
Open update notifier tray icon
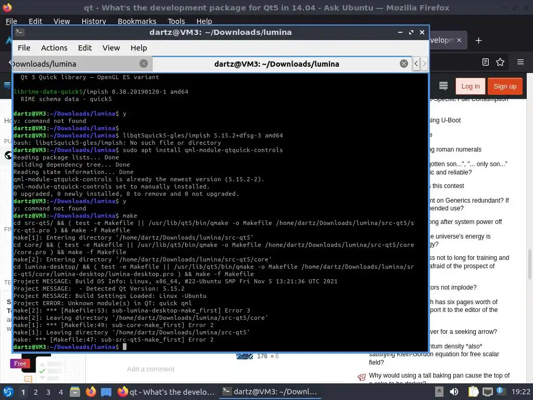500,391
